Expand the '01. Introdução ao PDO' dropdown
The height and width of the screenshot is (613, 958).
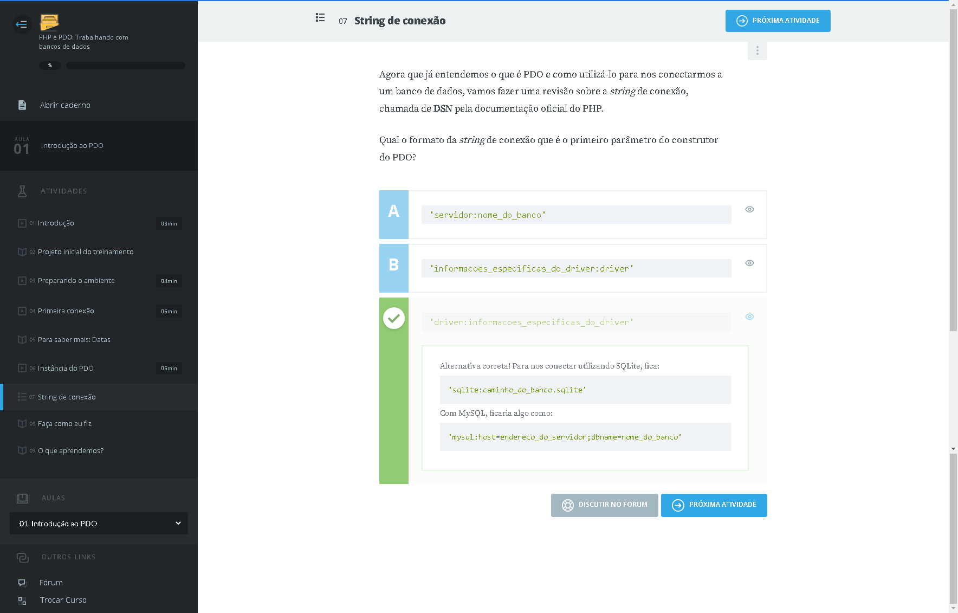[x=99, y=524]
